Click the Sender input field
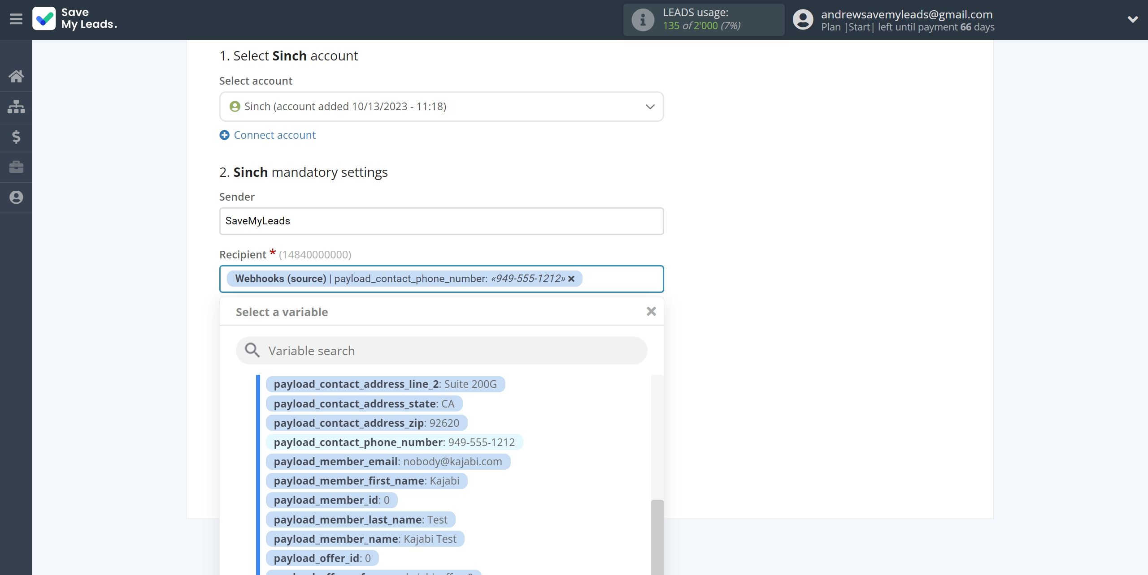Viewport: 1148px width, 575px height. click(441, 221)
